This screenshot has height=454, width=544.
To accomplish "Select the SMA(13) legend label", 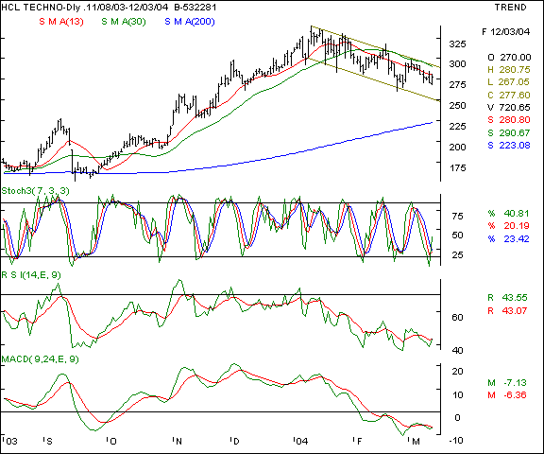I will point(61,22).
